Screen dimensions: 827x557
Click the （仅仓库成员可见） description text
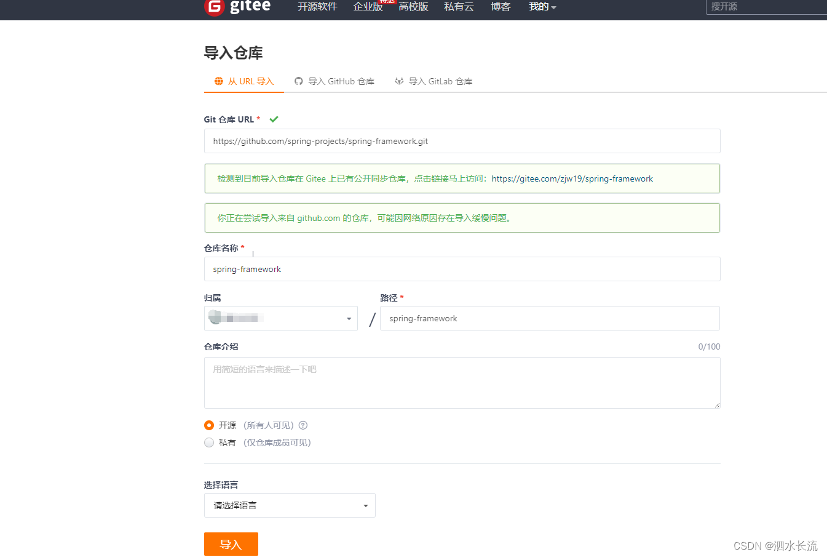[277, 443]
